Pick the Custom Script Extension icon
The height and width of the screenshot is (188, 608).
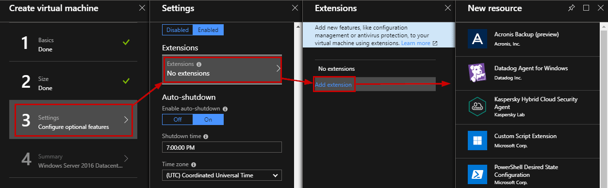pos(477,140)
